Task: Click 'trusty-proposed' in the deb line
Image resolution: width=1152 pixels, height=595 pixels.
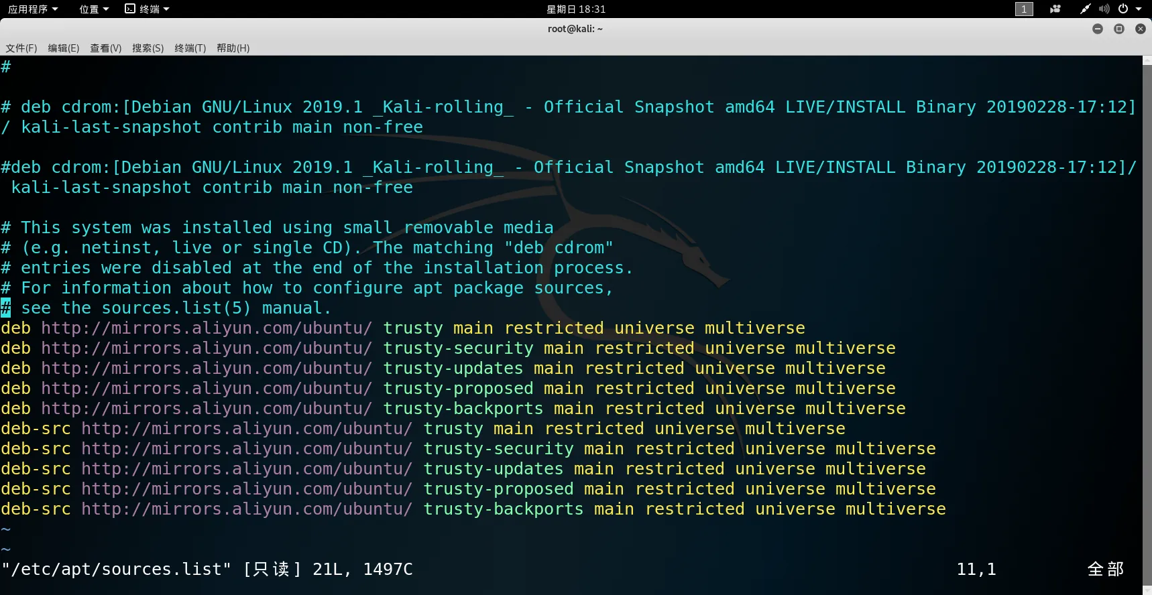Action: [x=458, y=388]
